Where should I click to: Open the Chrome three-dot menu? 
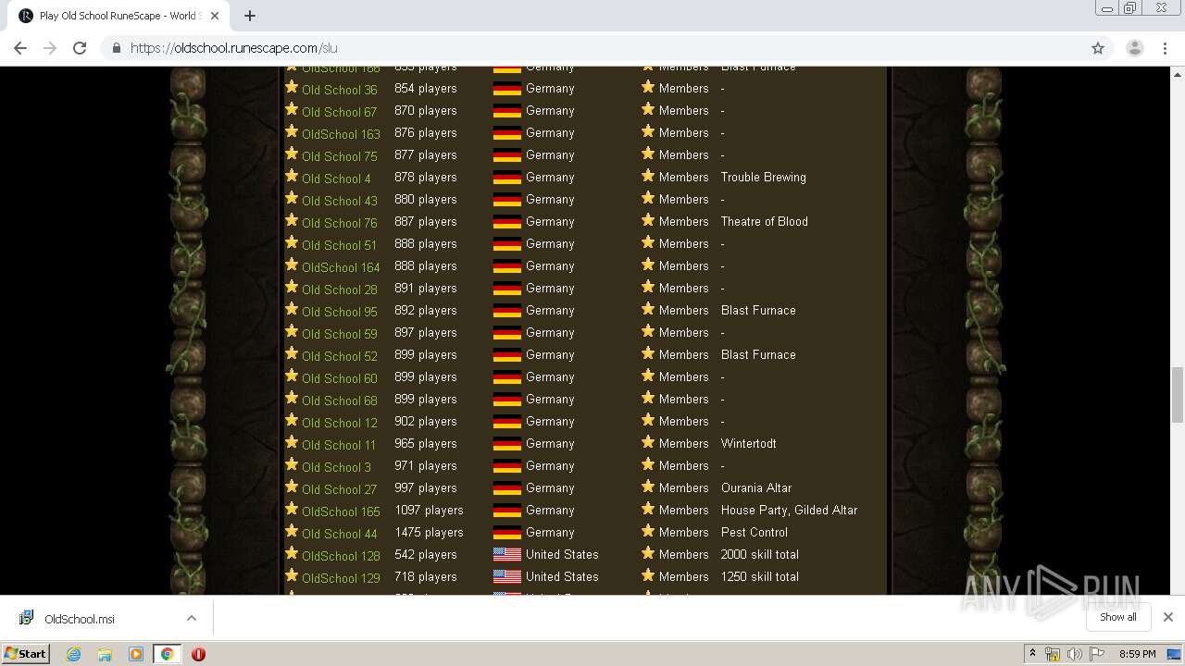(1166, 48)
